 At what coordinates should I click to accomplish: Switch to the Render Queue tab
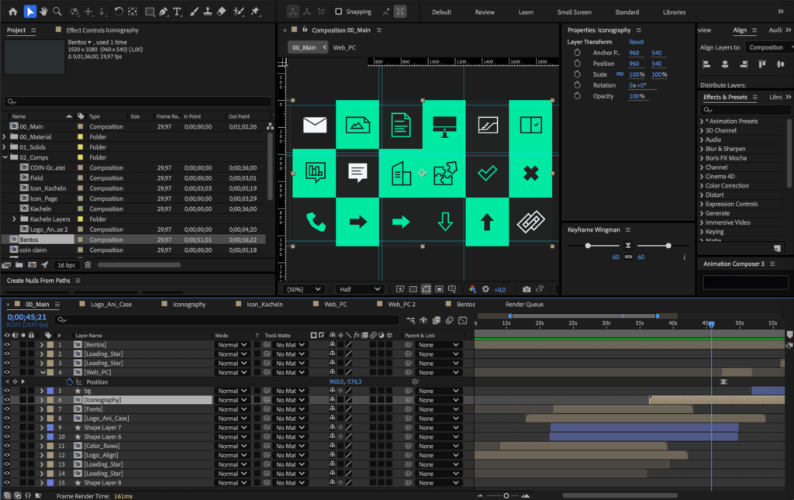tap(524, 305)
